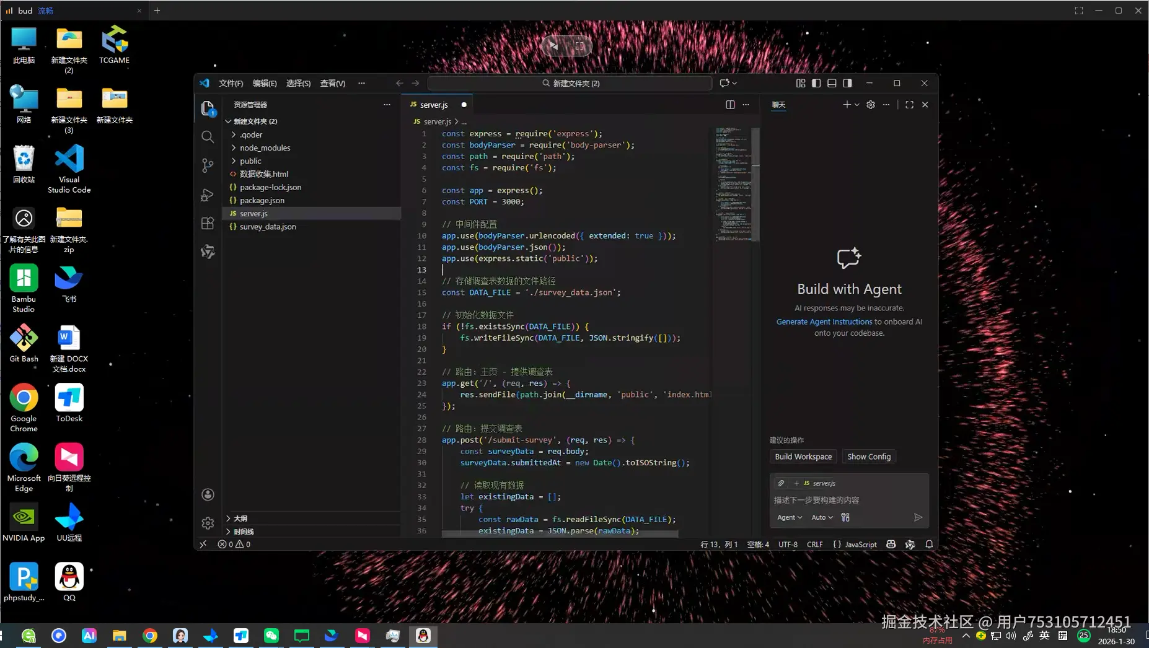The image size is (1149, 648).
Task: Change the UTF-8 encoding setting
Action: coord(788,545)
